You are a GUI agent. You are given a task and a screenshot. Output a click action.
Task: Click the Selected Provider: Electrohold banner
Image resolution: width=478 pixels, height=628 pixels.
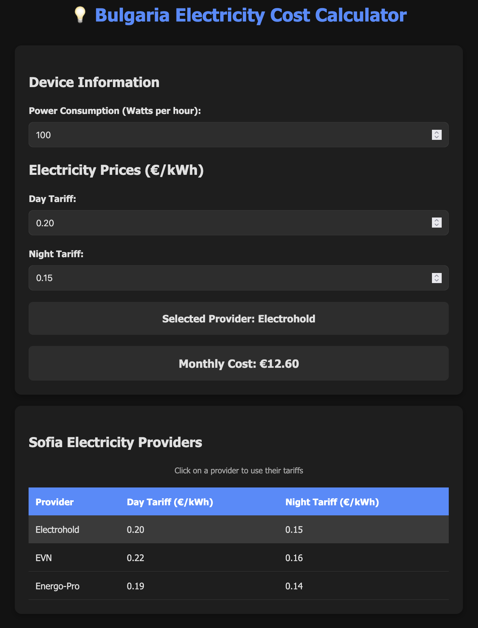tap(239, 318)
